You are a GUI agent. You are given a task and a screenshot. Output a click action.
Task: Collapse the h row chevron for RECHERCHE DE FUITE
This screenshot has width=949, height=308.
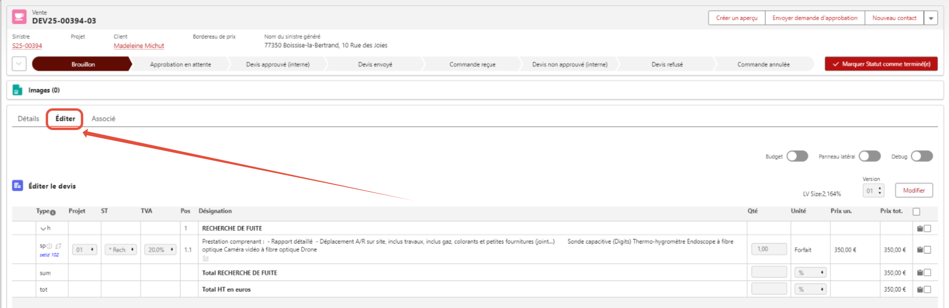coord(43,228)
